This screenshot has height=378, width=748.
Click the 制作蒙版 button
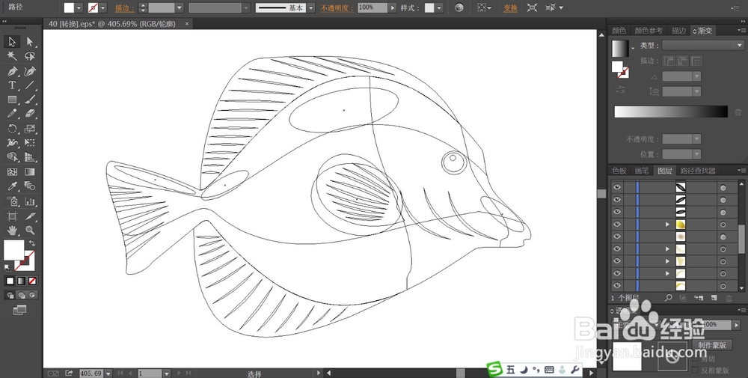pyautogui.click(x=712, y=344)
